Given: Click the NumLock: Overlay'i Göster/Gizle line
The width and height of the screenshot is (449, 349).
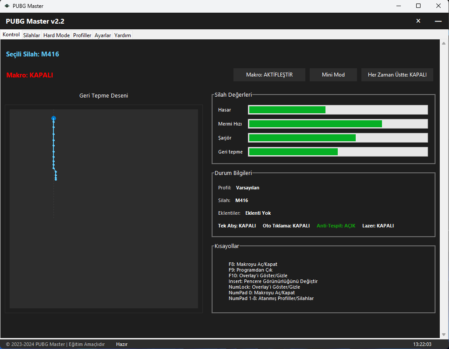Looking at the screenshot, I should tap(264, 287).
